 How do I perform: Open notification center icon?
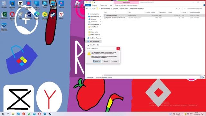(x=202, y=114)
